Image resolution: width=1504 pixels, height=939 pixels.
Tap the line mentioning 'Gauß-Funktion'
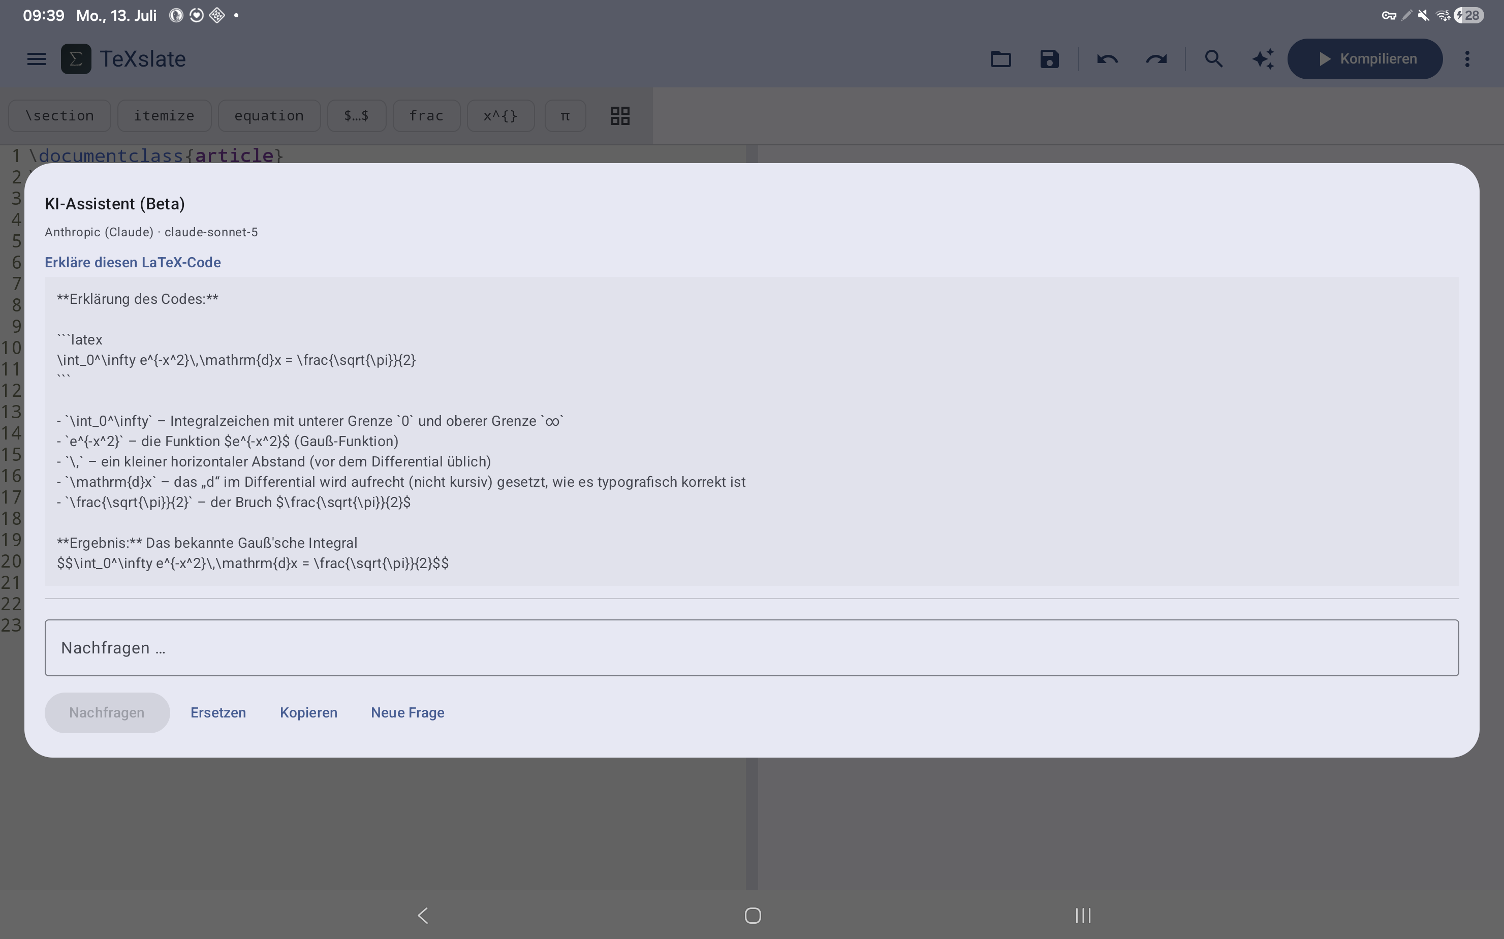pos(227,442)
